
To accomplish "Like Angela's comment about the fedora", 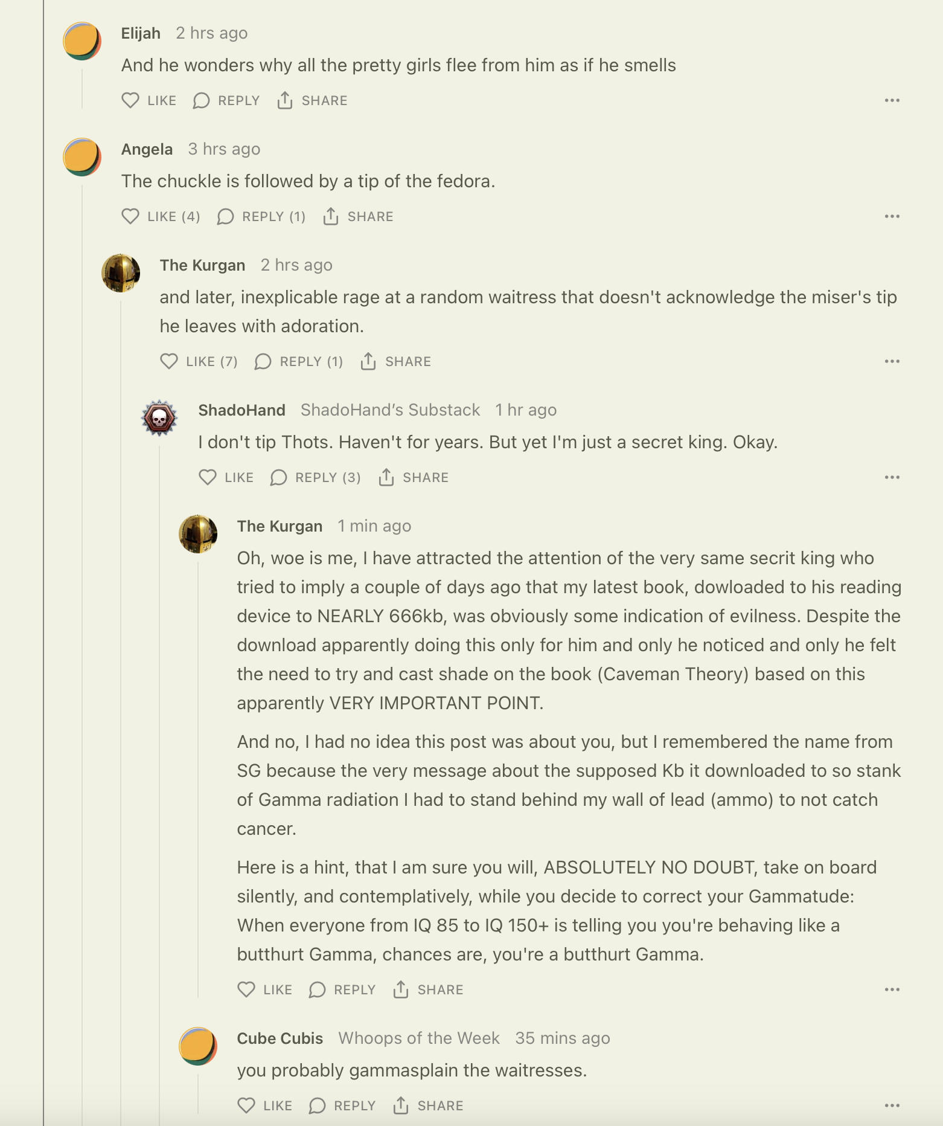I will 130,216.
